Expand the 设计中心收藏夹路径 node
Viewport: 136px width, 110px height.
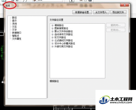click(52, 43)
